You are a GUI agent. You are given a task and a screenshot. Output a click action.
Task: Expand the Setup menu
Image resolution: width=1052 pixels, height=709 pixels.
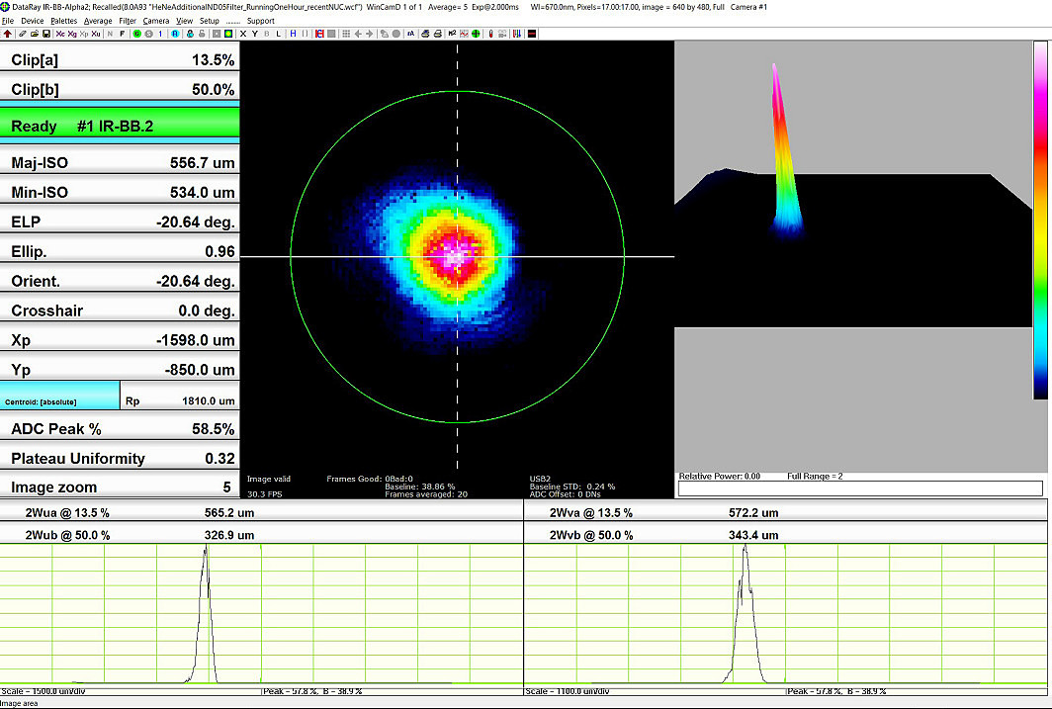pyautogui.click(x=210, y=21)
